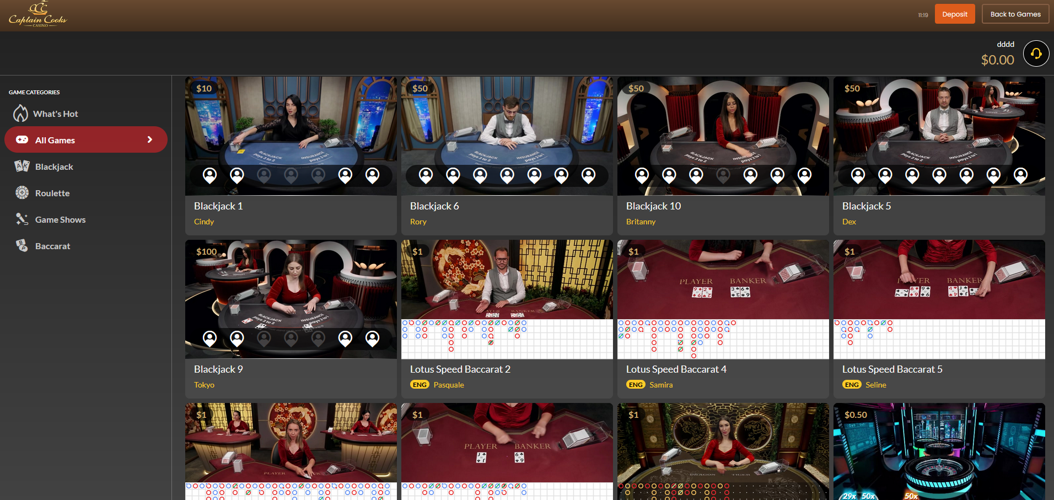The height and width of the screenshot is (500, 1054).
Task: Click dealer name Samira
Action: [661, 385]
